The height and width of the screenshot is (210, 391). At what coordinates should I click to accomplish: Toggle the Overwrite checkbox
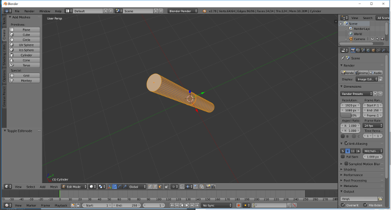[342, 205]
